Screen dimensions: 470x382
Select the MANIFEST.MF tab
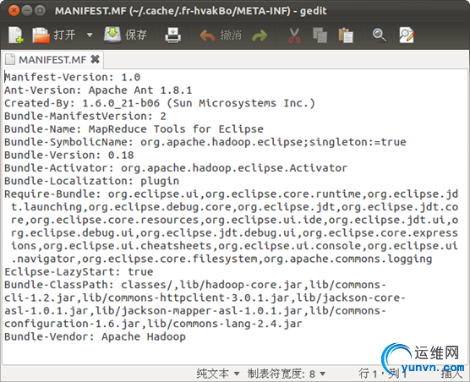tap(52, 60)
